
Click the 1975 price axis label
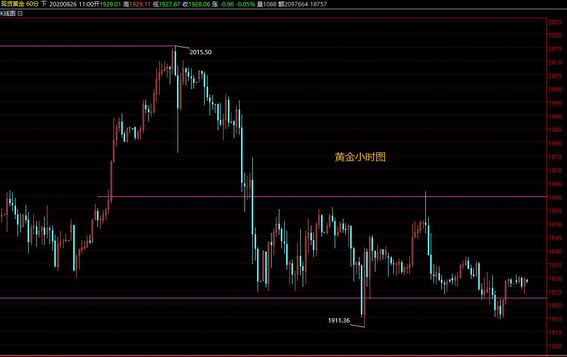(555, 157)
